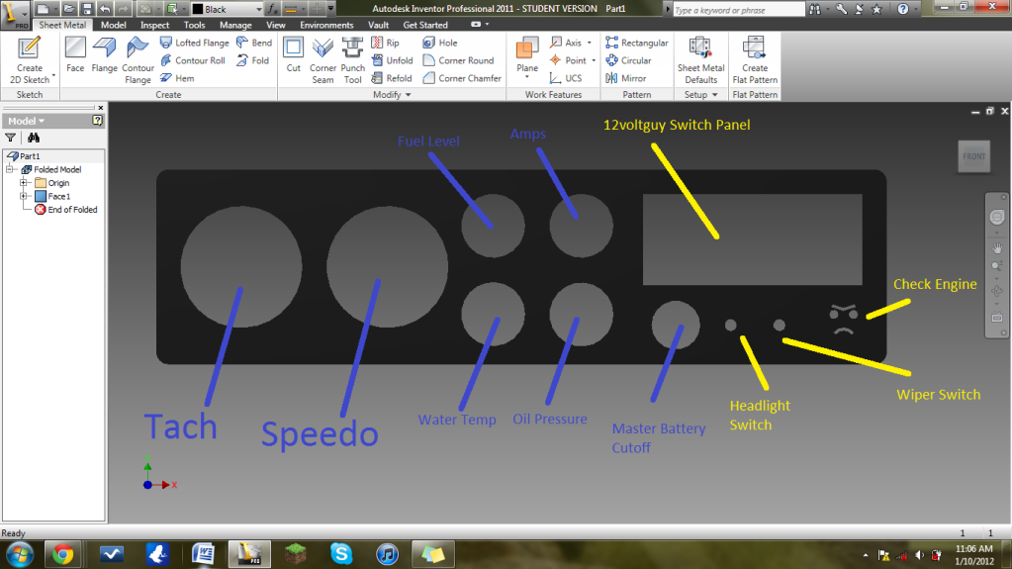The height and width of the screenshot is (569, 1012).
Task: Create a work Point
Action: (568, 60)
